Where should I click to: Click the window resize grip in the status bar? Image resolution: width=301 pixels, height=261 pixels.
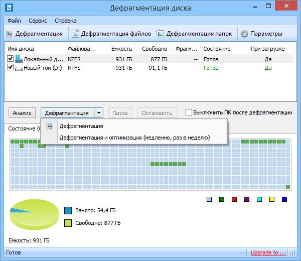click(293, 253)
